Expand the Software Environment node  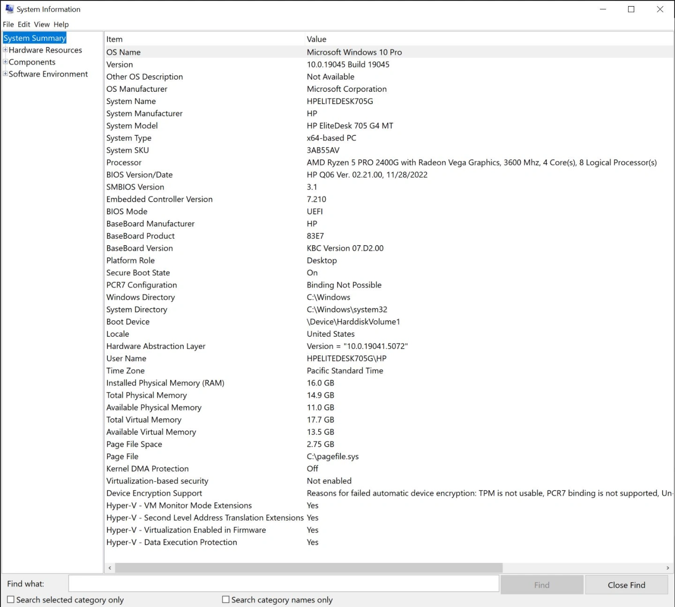click(x=5, y=74)
